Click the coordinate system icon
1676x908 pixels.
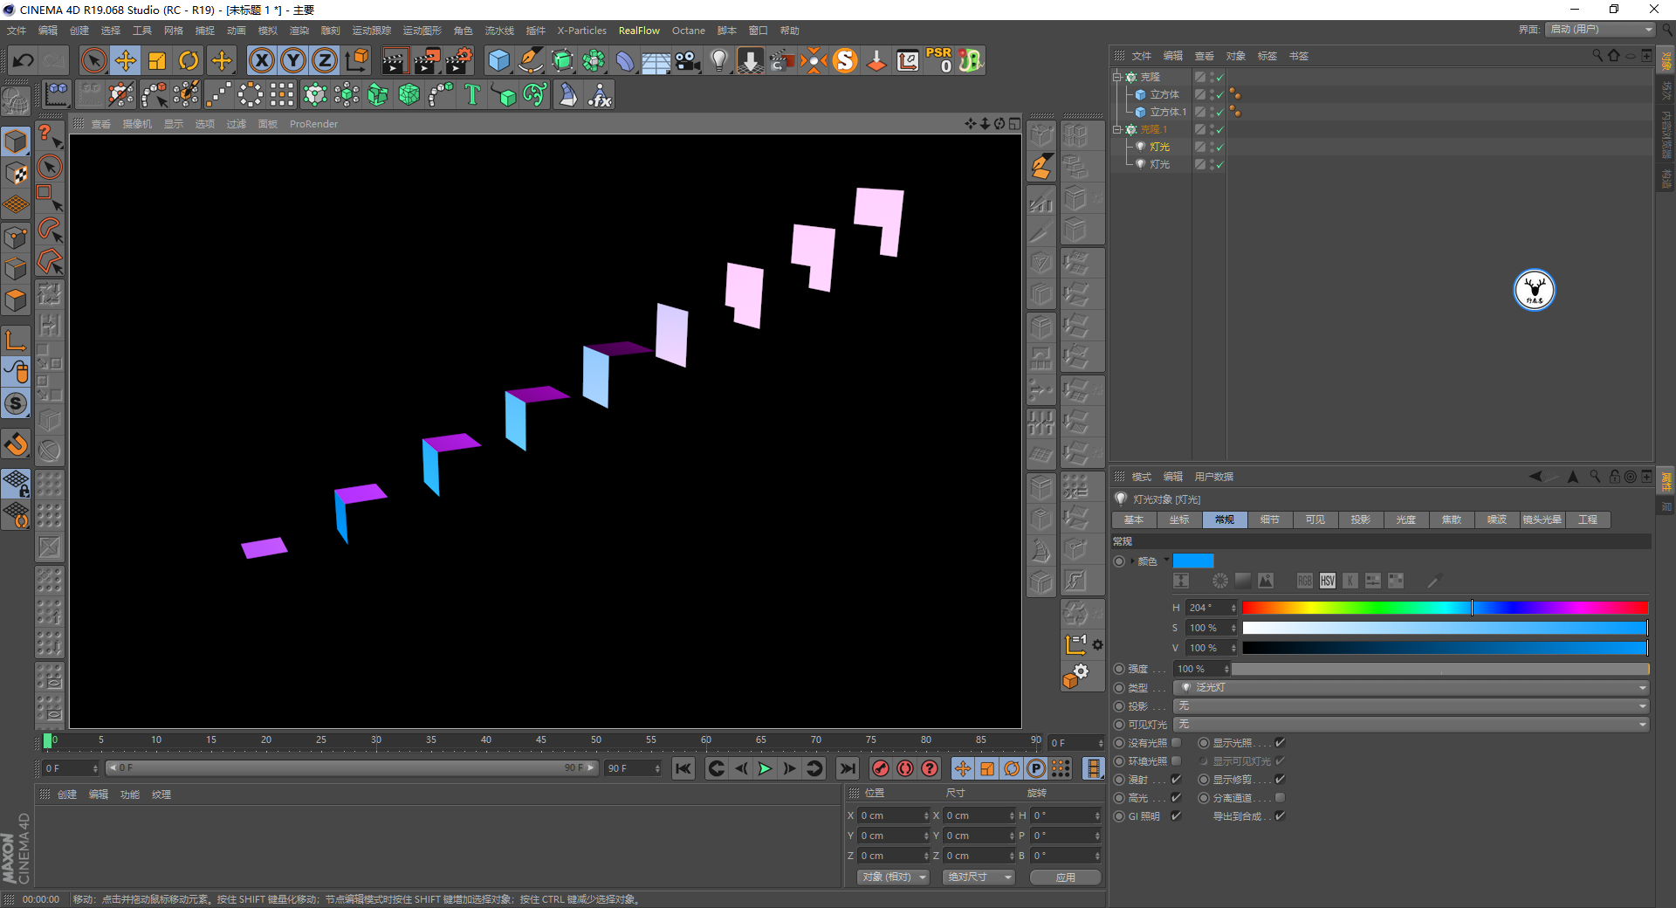tap(357, 60)
